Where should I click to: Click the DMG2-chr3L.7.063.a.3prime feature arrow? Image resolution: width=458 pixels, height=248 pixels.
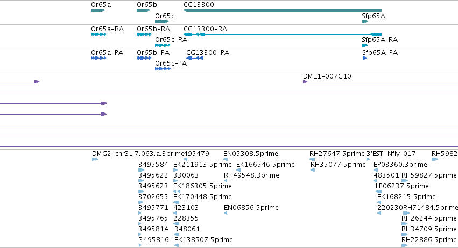(x=95, y=159)
